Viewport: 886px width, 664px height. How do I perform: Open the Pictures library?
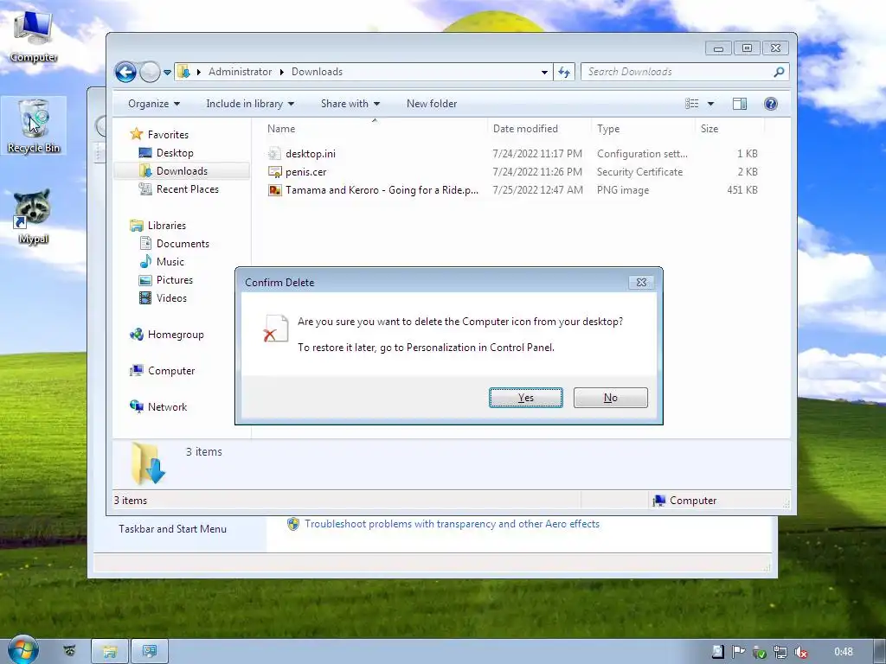click(174, 279)
